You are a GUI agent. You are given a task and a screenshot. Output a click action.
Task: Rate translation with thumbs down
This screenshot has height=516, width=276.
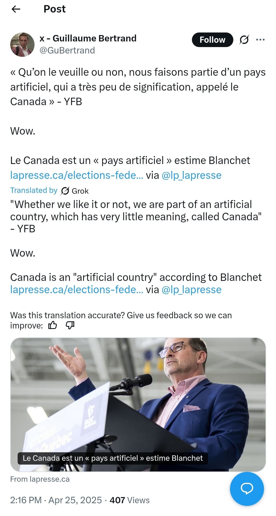(70, 325)
